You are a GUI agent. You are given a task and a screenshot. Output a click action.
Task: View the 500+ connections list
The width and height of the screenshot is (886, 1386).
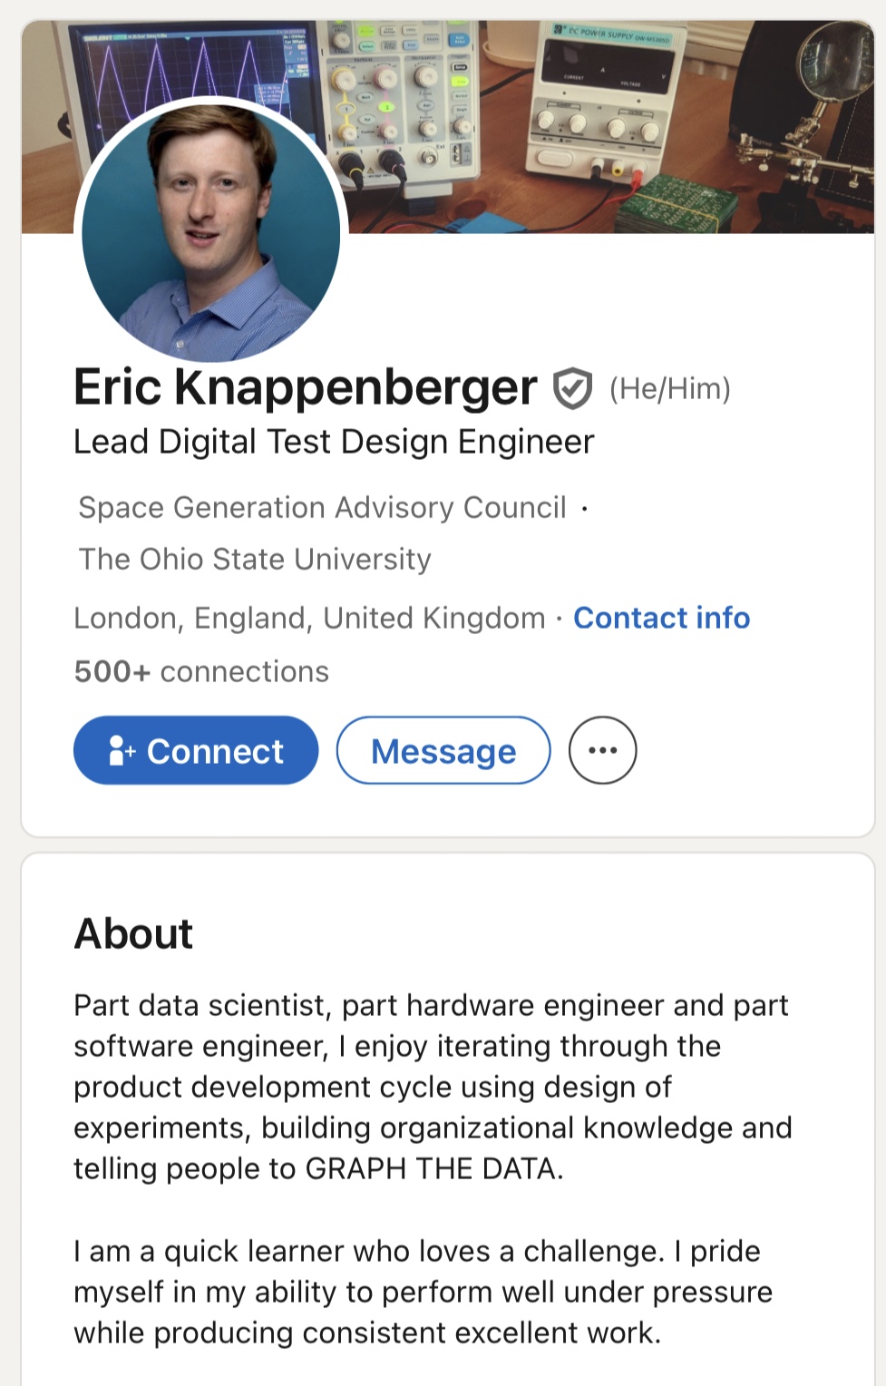(x=201, y=671)
